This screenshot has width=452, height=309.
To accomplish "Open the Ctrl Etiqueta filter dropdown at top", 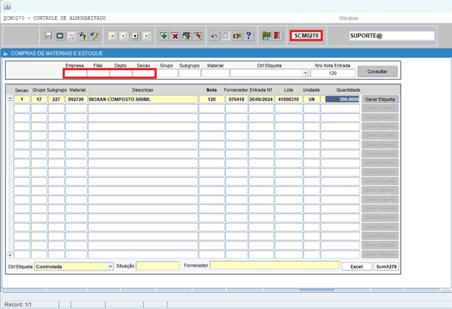I will click(x=306, y=73).
